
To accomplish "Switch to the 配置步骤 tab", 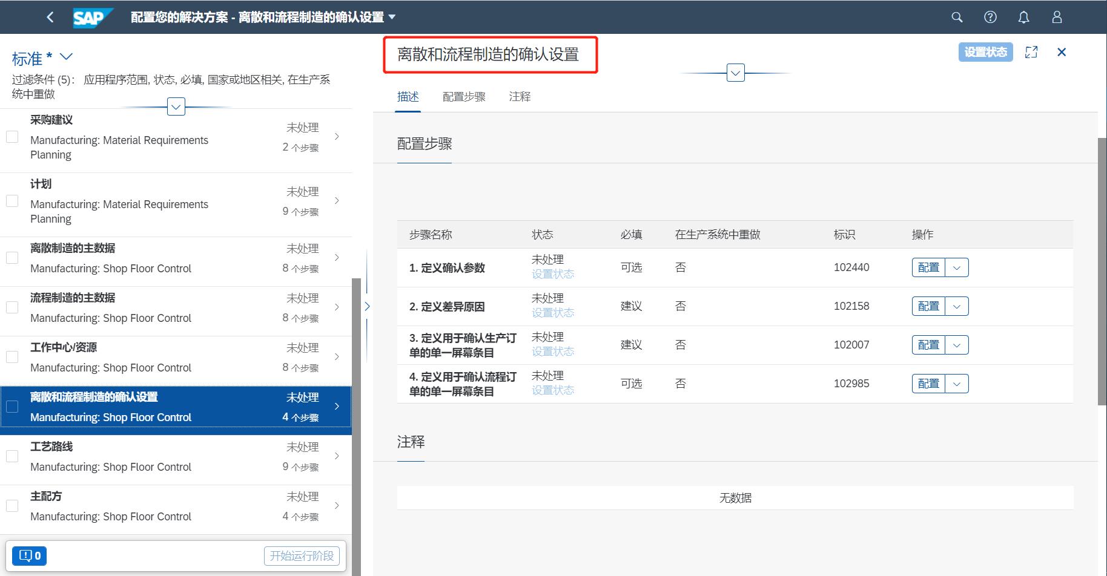I will point(464,96).
